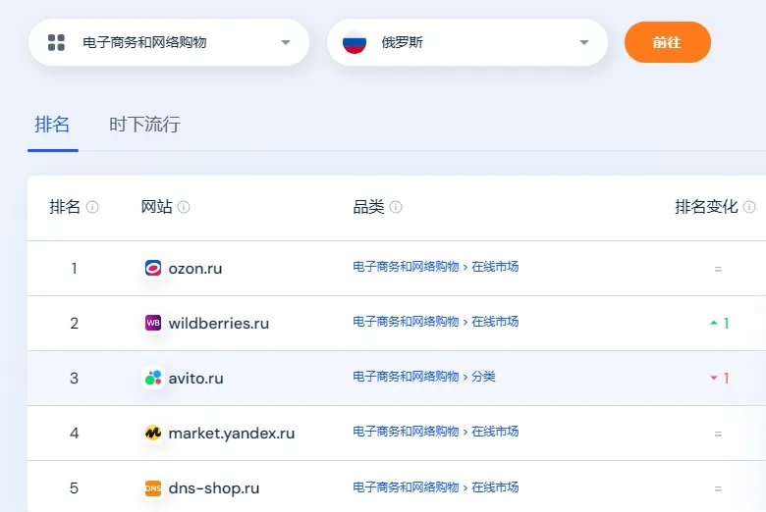Click the equals sign in ozon.ru row

tap(718, 269)
